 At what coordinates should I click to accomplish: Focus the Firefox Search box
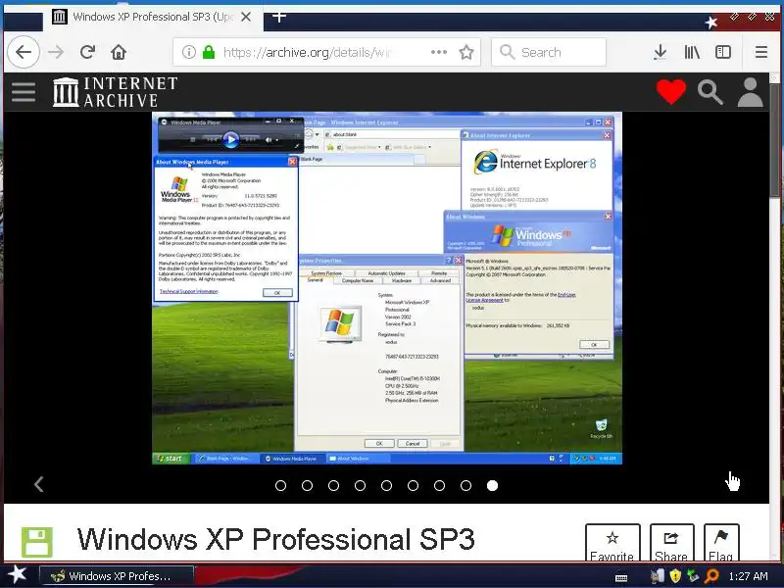click(x=549, y=52)
